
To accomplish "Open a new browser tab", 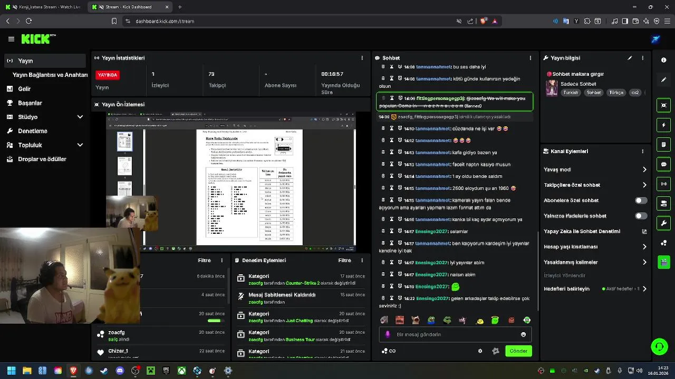I will click(180, 7).
